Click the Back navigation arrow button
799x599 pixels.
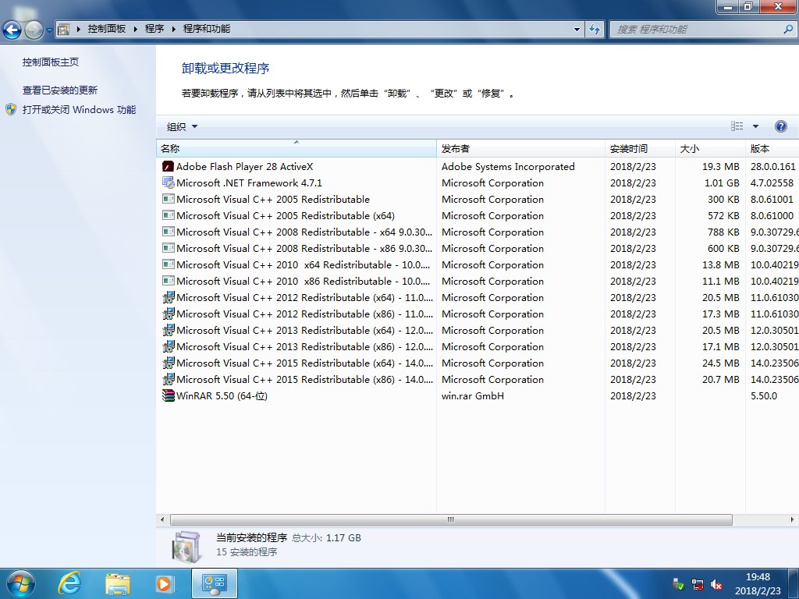point(12,30)
